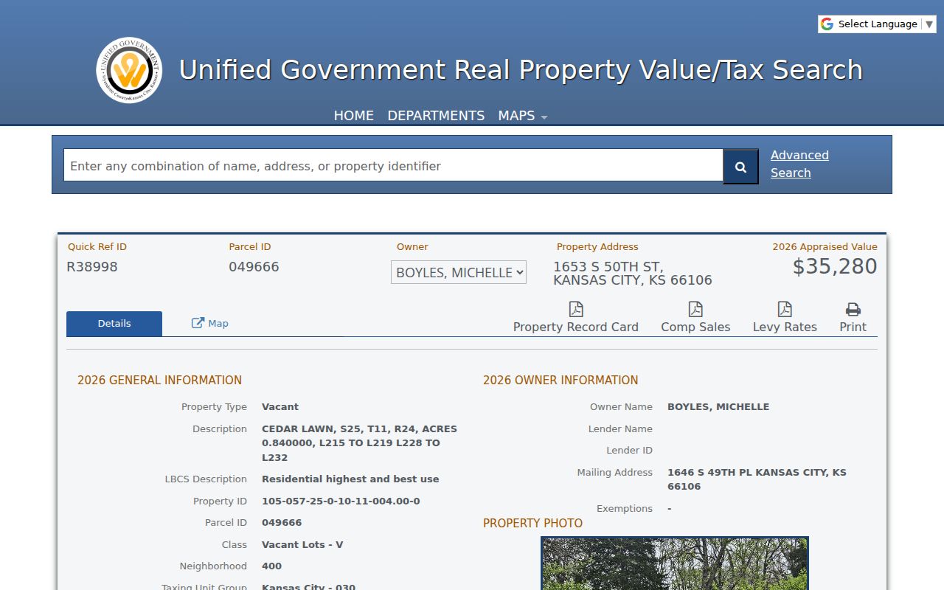Click Property ID 105-057-25-0-10-11-004.00-0
944x590 pixels.
(x=341, y=502)
